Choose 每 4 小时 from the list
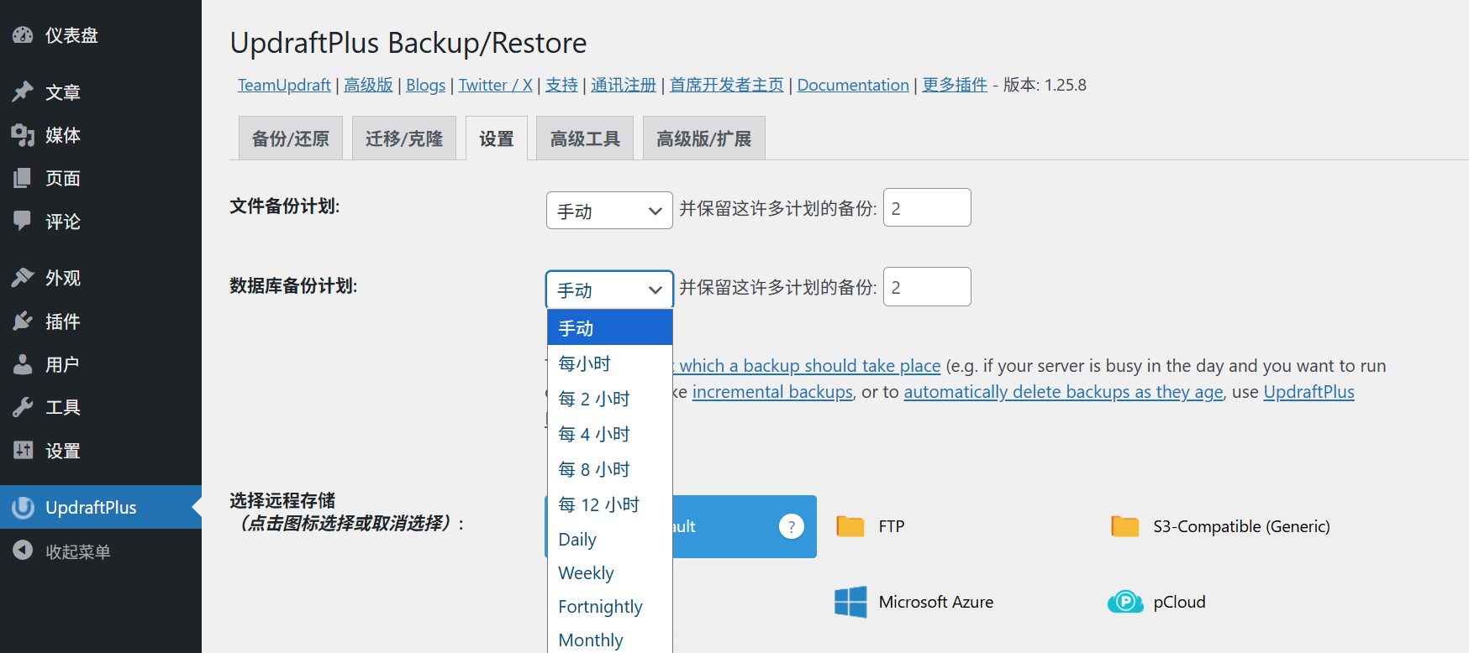 click(609, 434)
